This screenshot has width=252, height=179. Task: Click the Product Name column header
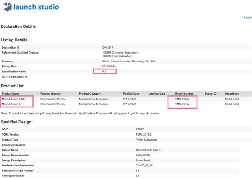[x=11, y=93]
